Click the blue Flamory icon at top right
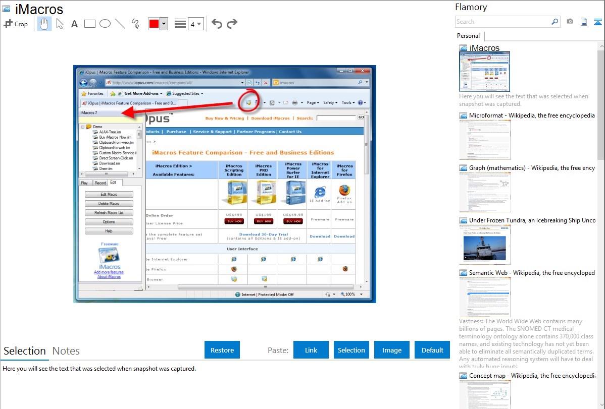Screen dimensions: 605x409 point(597,22)
